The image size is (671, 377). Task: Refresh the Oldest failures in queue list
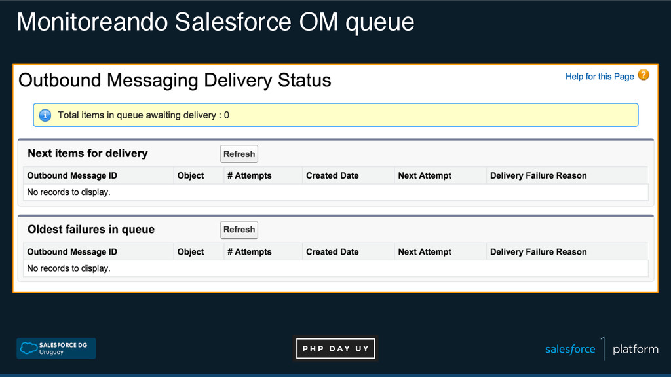pyautogui.click(x=239, y=230)
